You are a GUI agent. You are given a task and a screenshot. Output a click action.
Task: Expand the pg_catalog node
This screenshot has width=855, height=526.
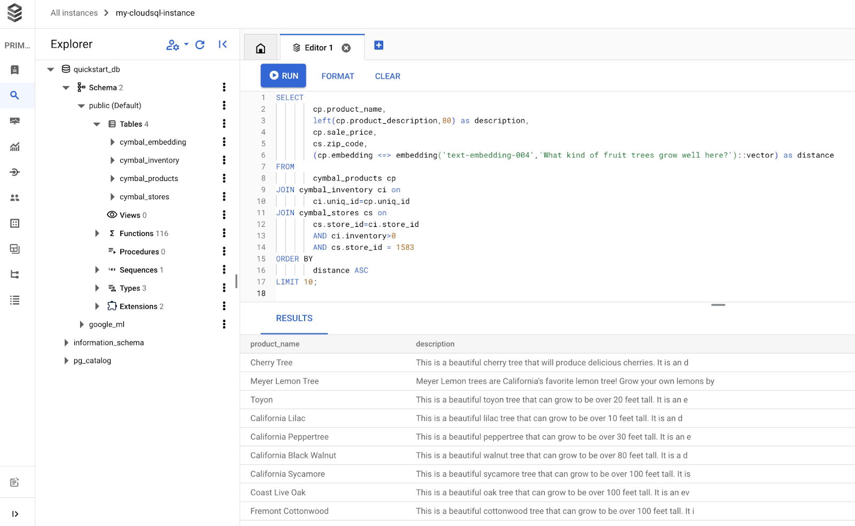(x=66, y=361)
